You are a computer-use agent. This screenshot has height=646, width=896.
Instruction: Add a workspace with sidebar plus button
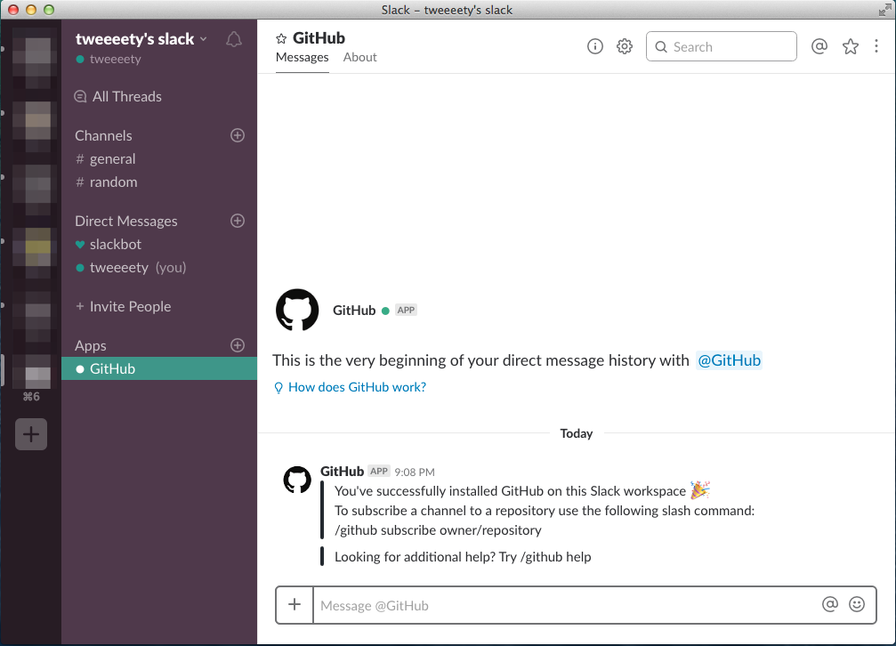click(31, 434)
